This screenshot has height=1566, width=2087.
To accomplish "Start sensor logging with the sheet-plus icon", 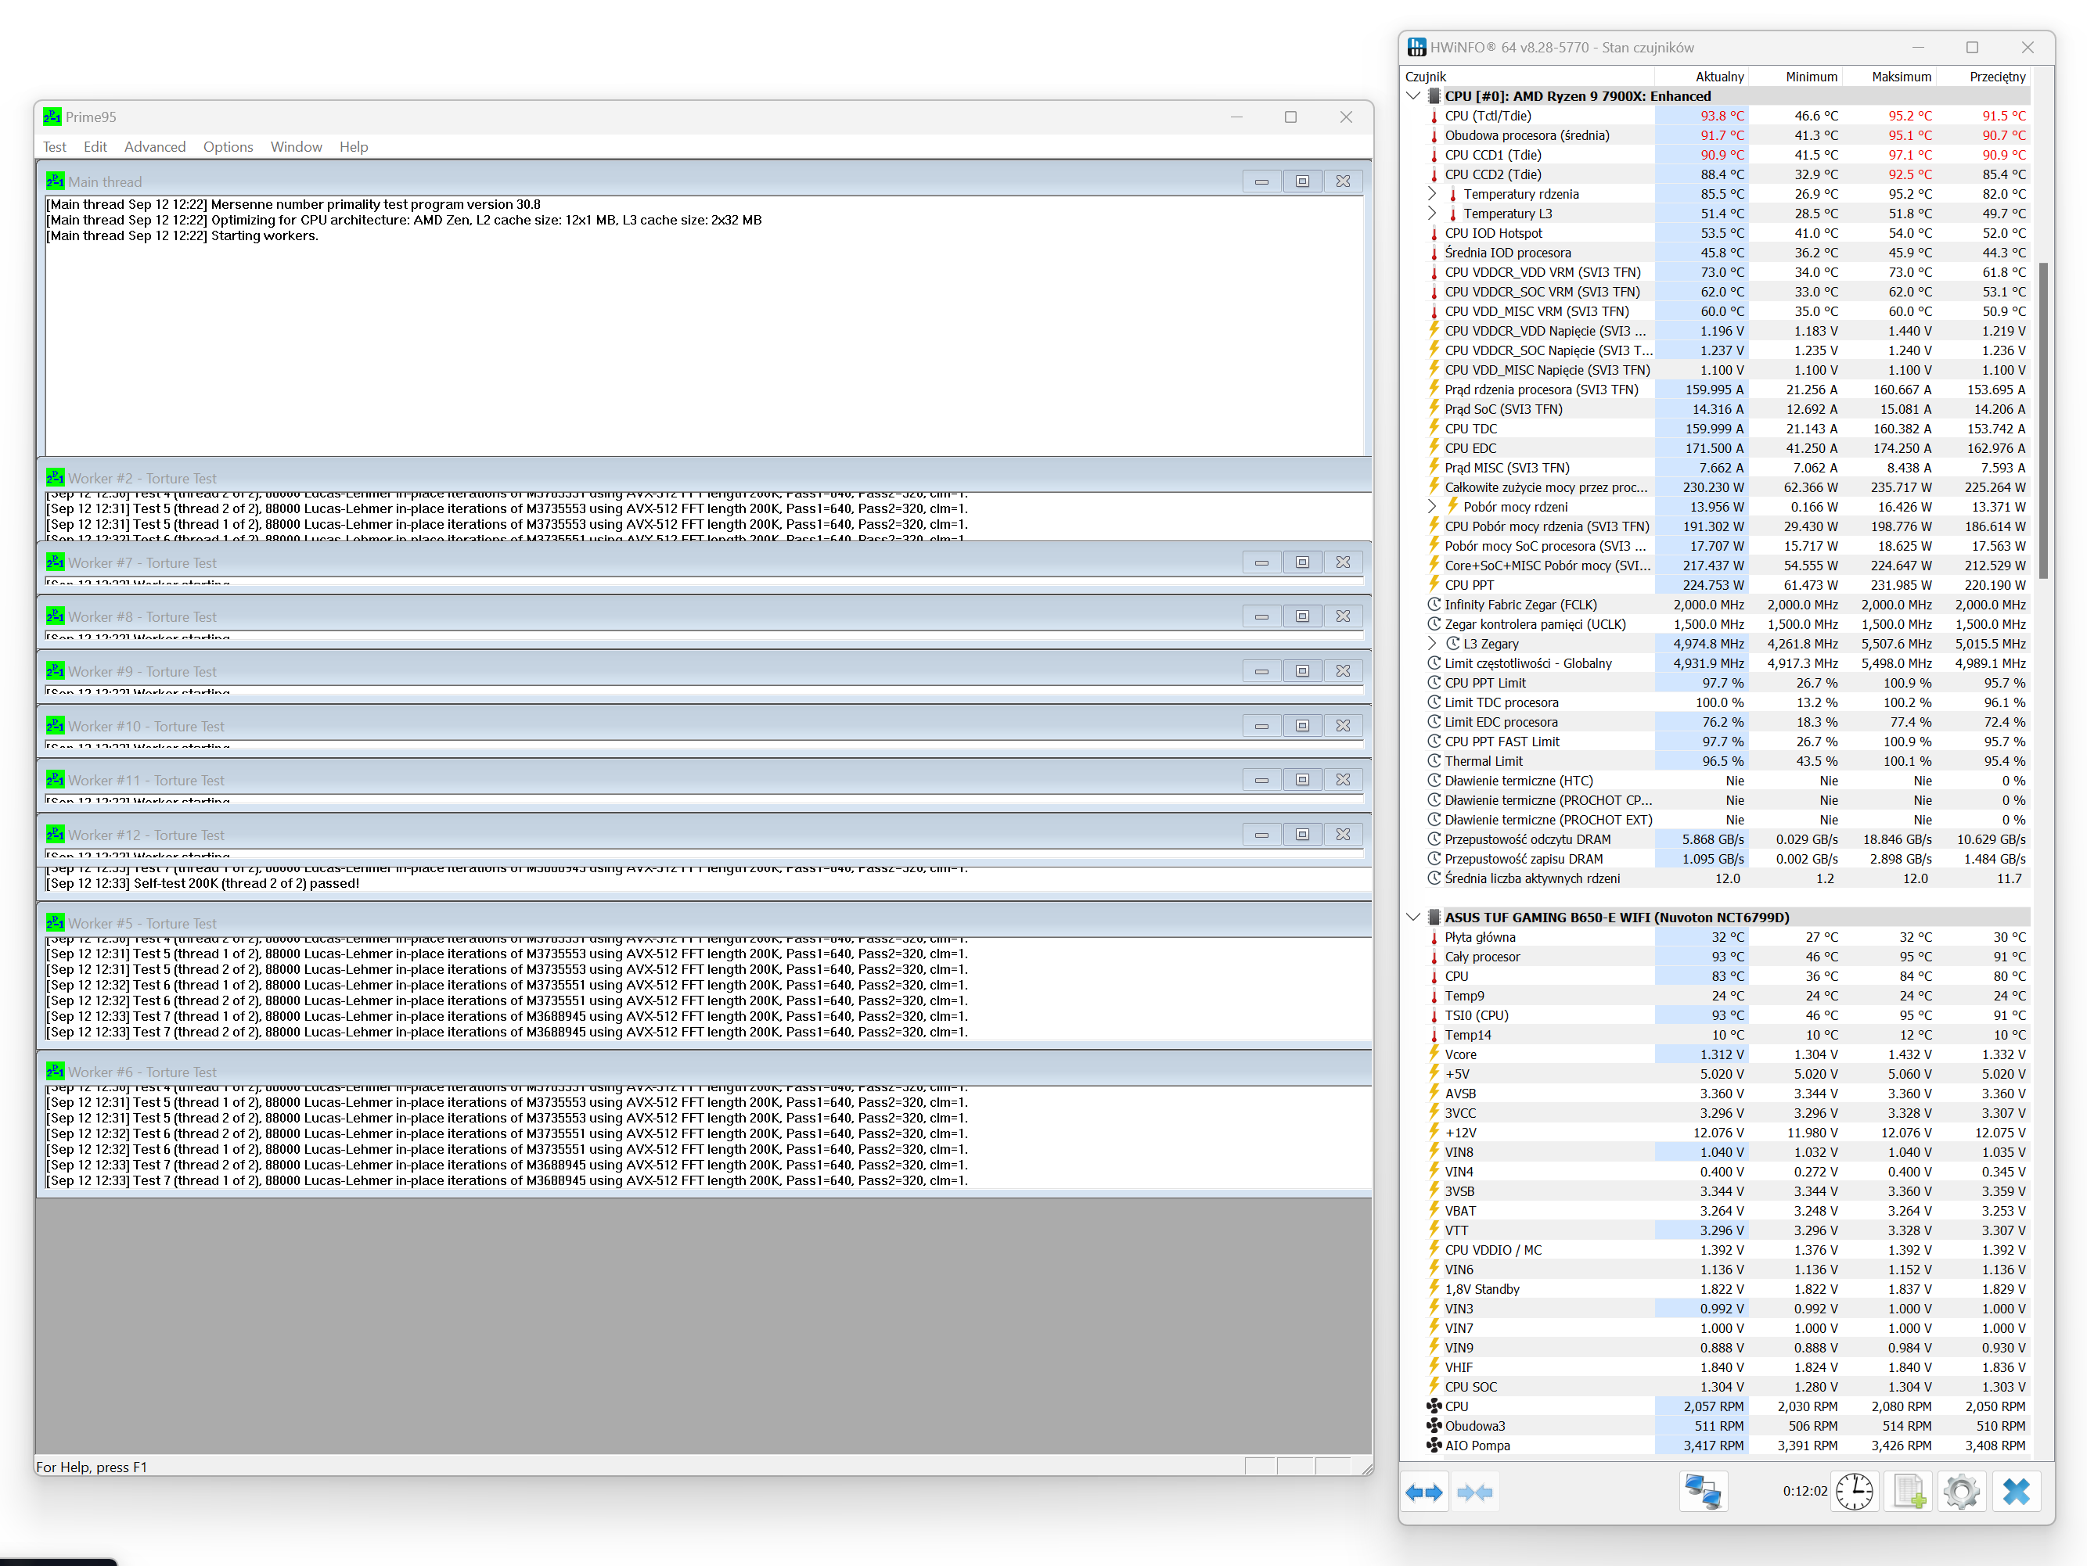I will (x=1909, y=1492).
